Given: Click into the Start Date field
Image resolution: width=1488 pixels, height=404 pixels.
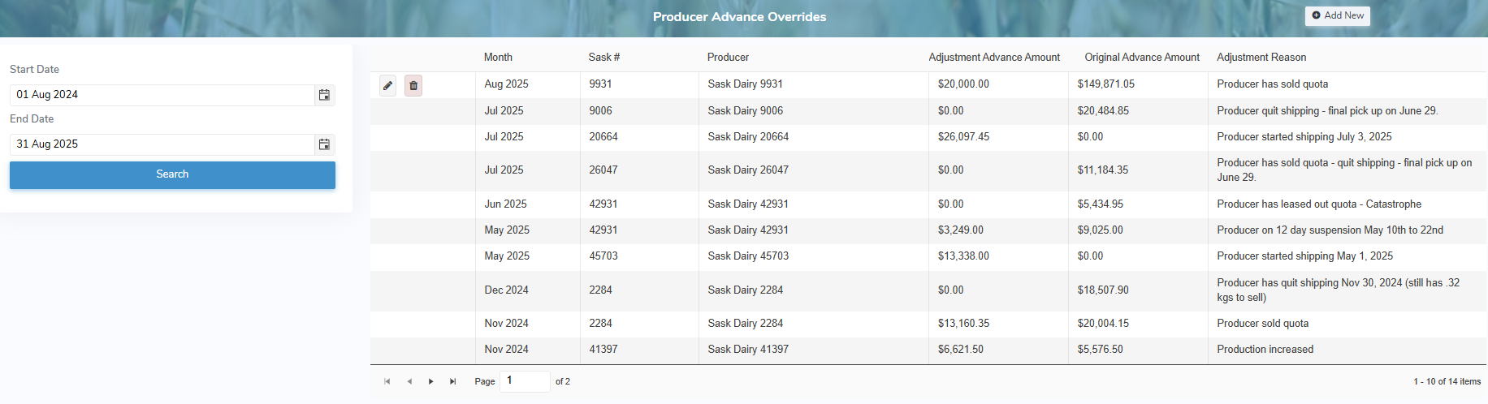Looking at the screenshot, I should (x=162, y=95).
